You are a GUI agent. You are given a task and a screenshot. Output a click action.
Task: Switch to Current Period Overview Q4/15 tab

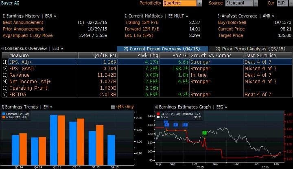(162, 49)
